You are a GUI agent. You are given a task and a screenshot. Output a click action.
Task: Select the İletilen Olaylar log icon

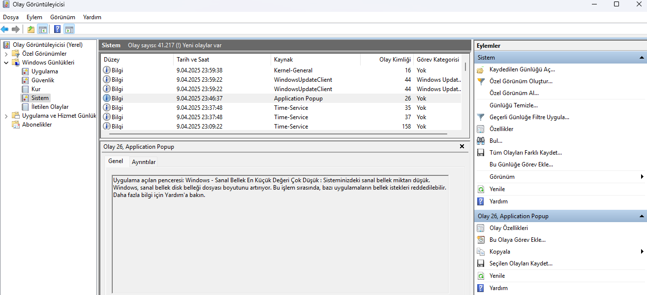point(26,107)
